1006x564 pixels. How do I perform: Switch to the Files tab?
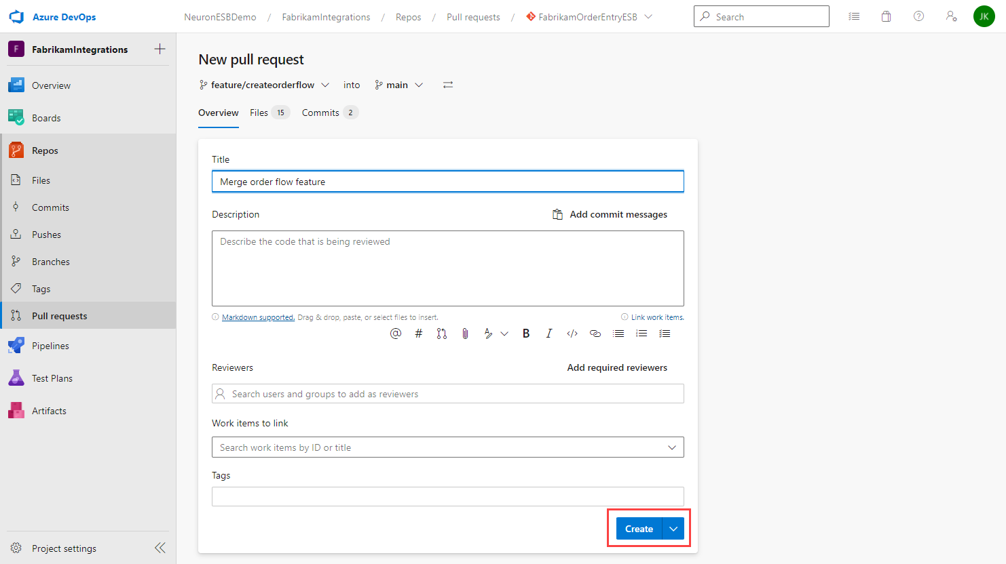click(269, 113)
